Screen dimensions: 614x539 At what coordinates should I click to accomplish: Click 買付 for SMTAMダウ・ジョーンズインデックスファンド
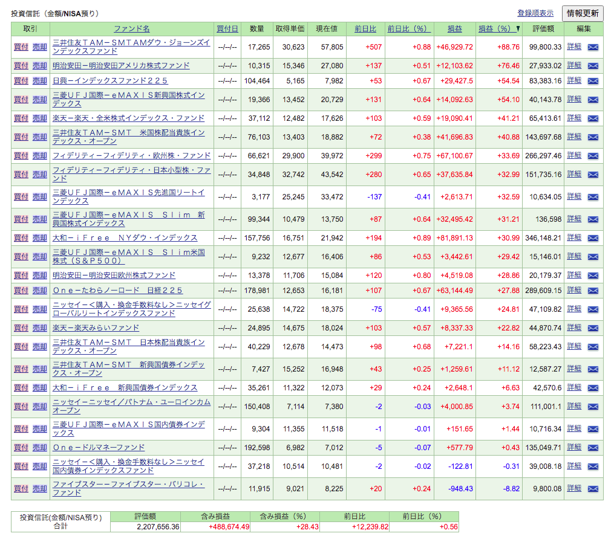[21, 47]
